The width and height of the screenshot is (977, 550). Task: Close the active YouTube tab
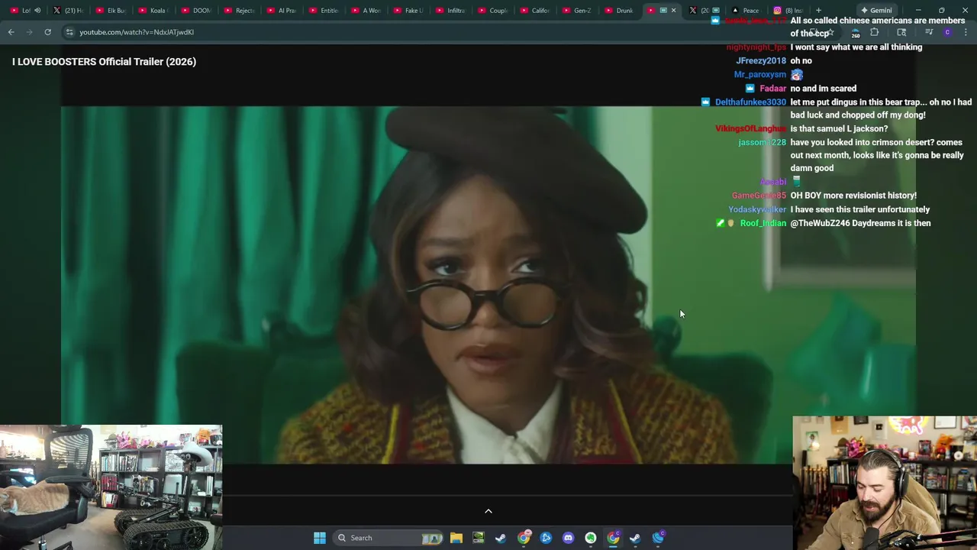[673, 11]
